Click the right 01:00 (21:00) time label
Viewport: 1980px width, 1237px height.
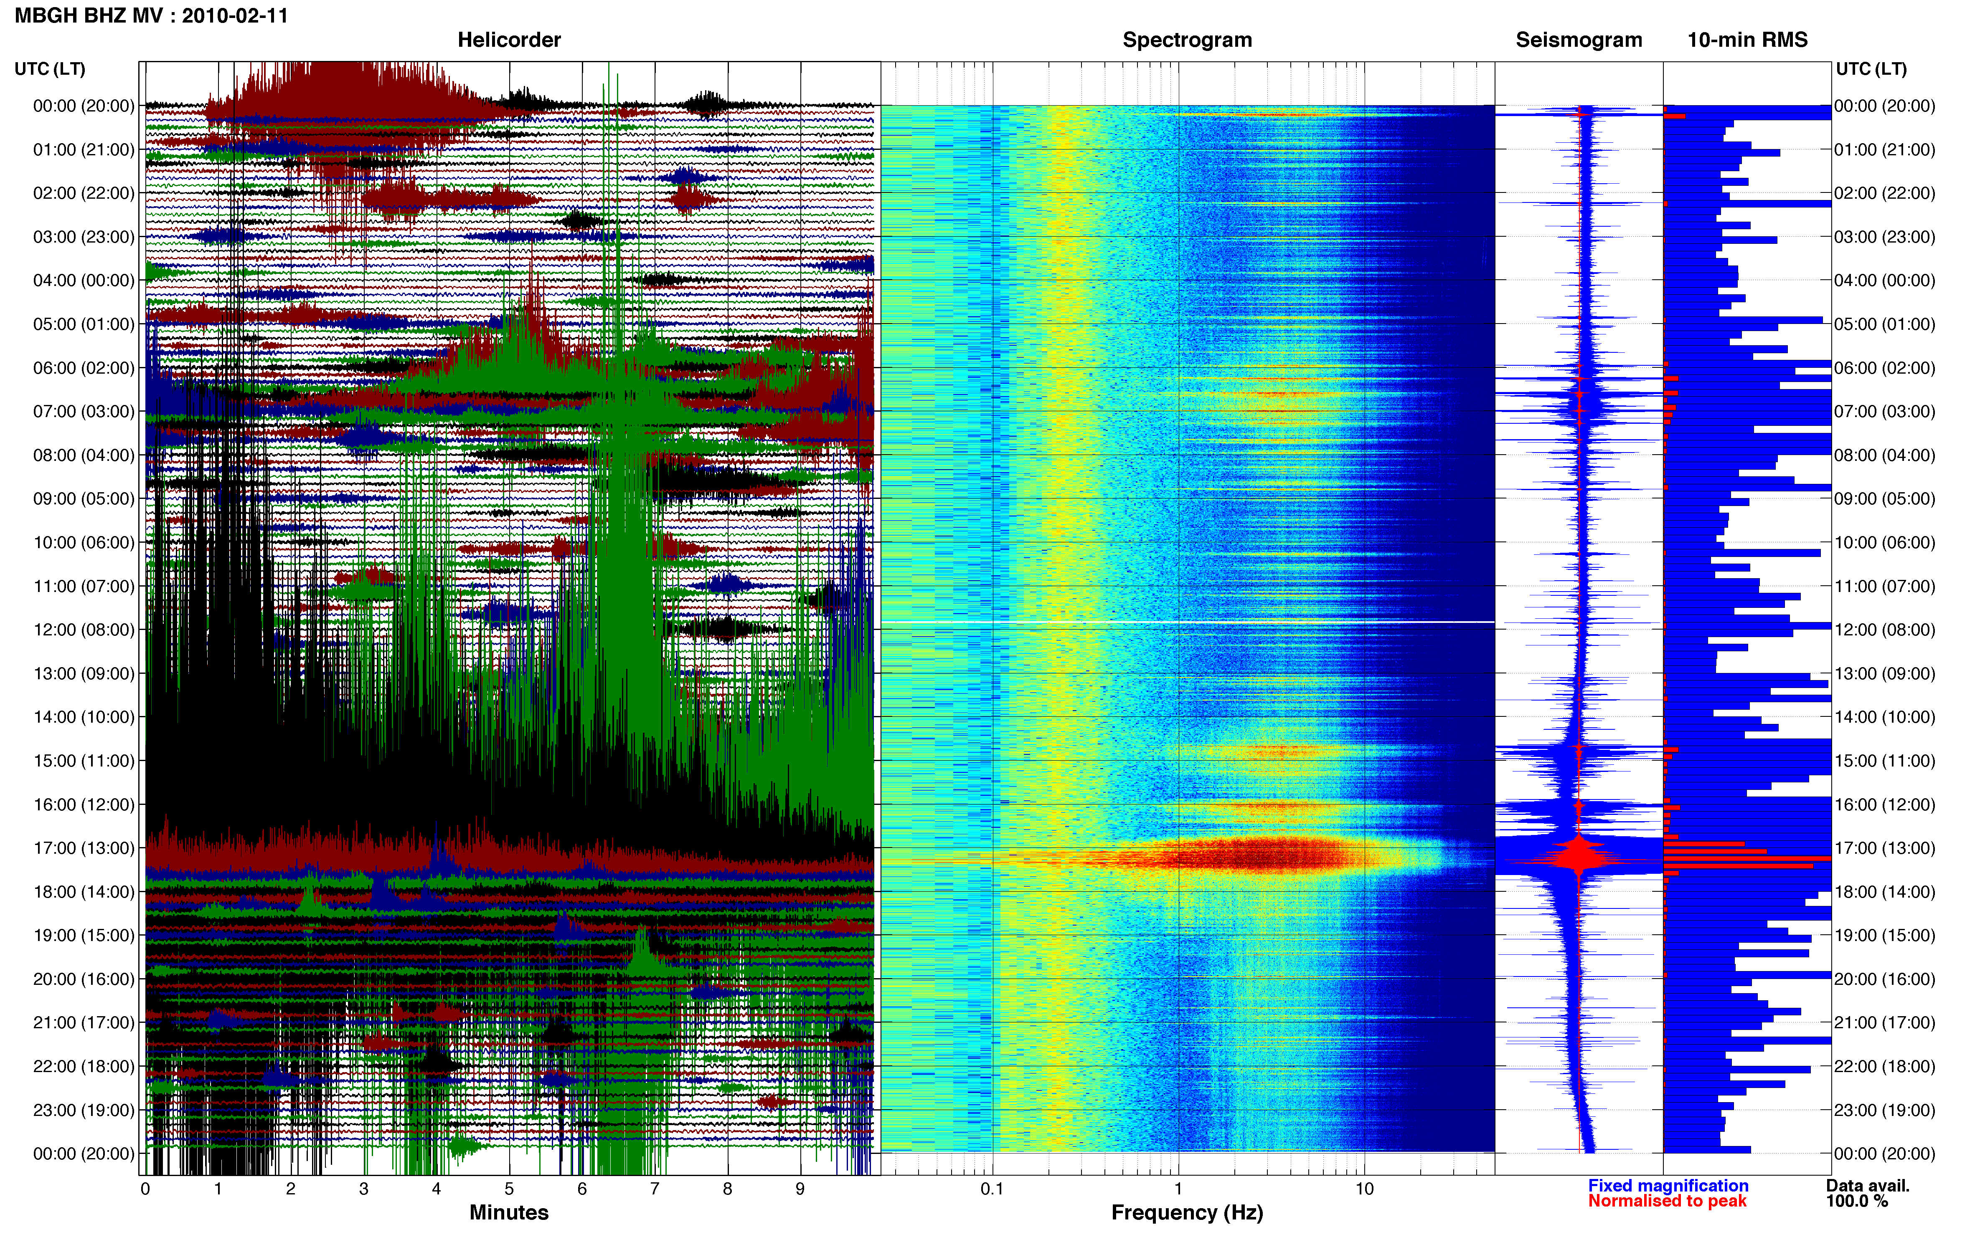click(1884, 150)
